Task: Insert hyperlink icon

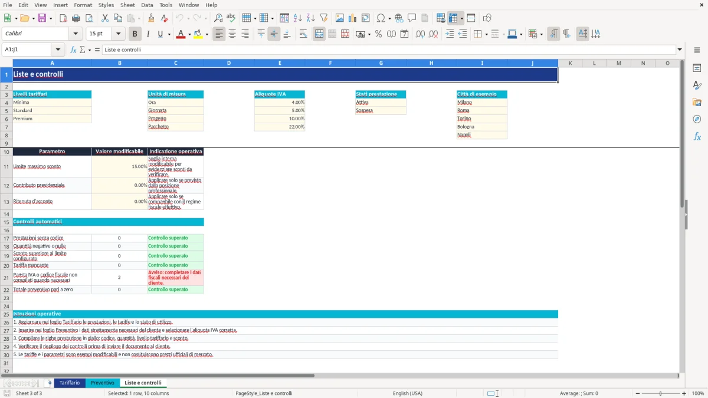Action: point(399,18)
